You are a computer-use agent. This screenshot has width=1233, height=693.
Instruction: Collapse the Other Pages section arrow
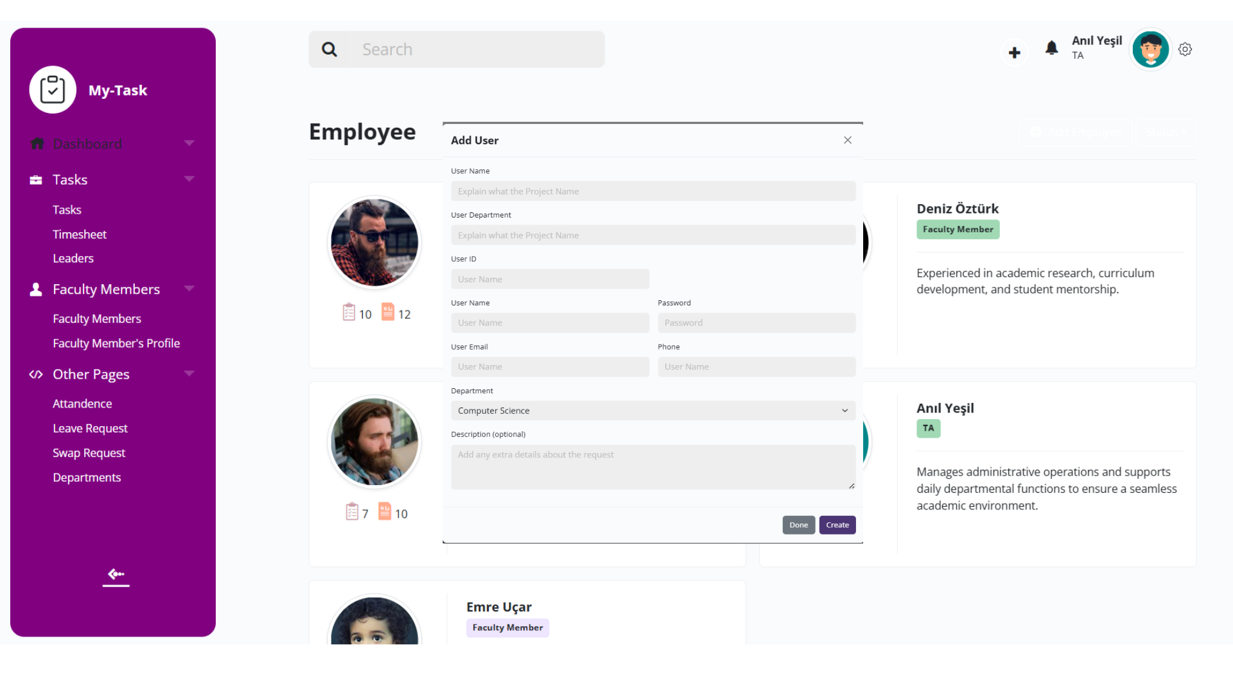pos(189,373)
